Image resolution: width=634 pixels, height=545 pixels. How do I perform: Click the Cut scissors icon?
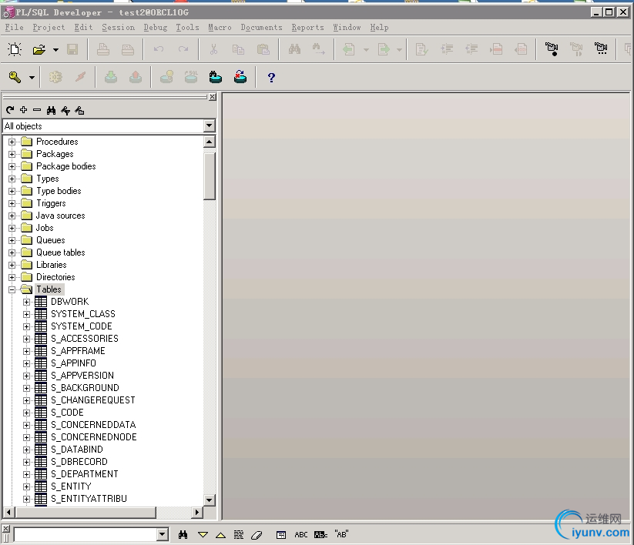pyautogui.click(x=213, y=50)
